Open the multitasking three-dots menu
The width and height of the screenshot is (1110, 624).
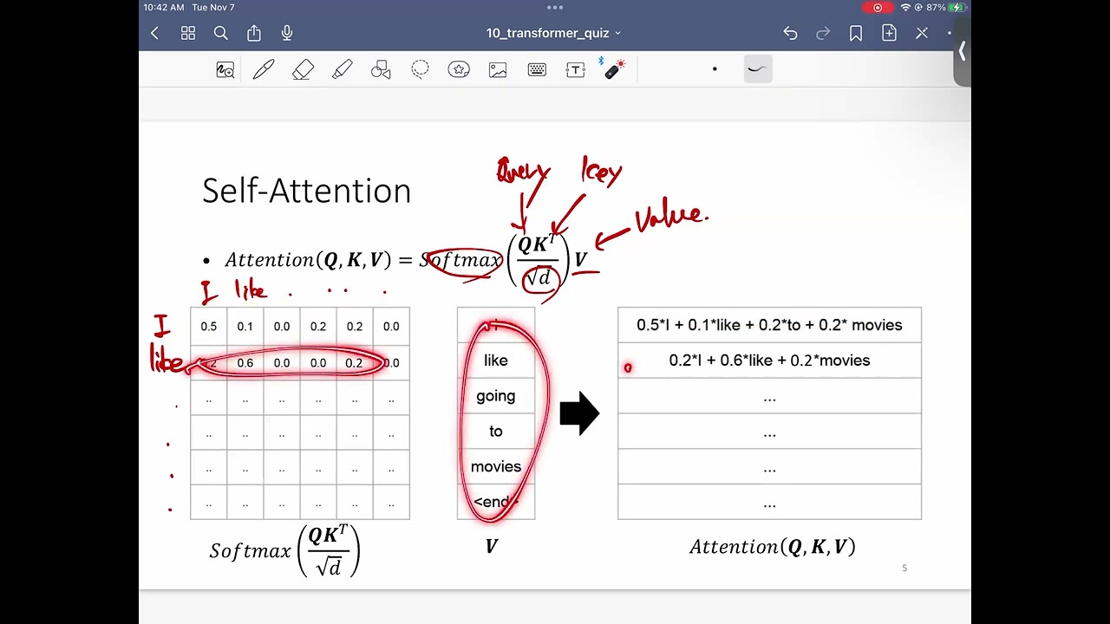pos(555,7)
